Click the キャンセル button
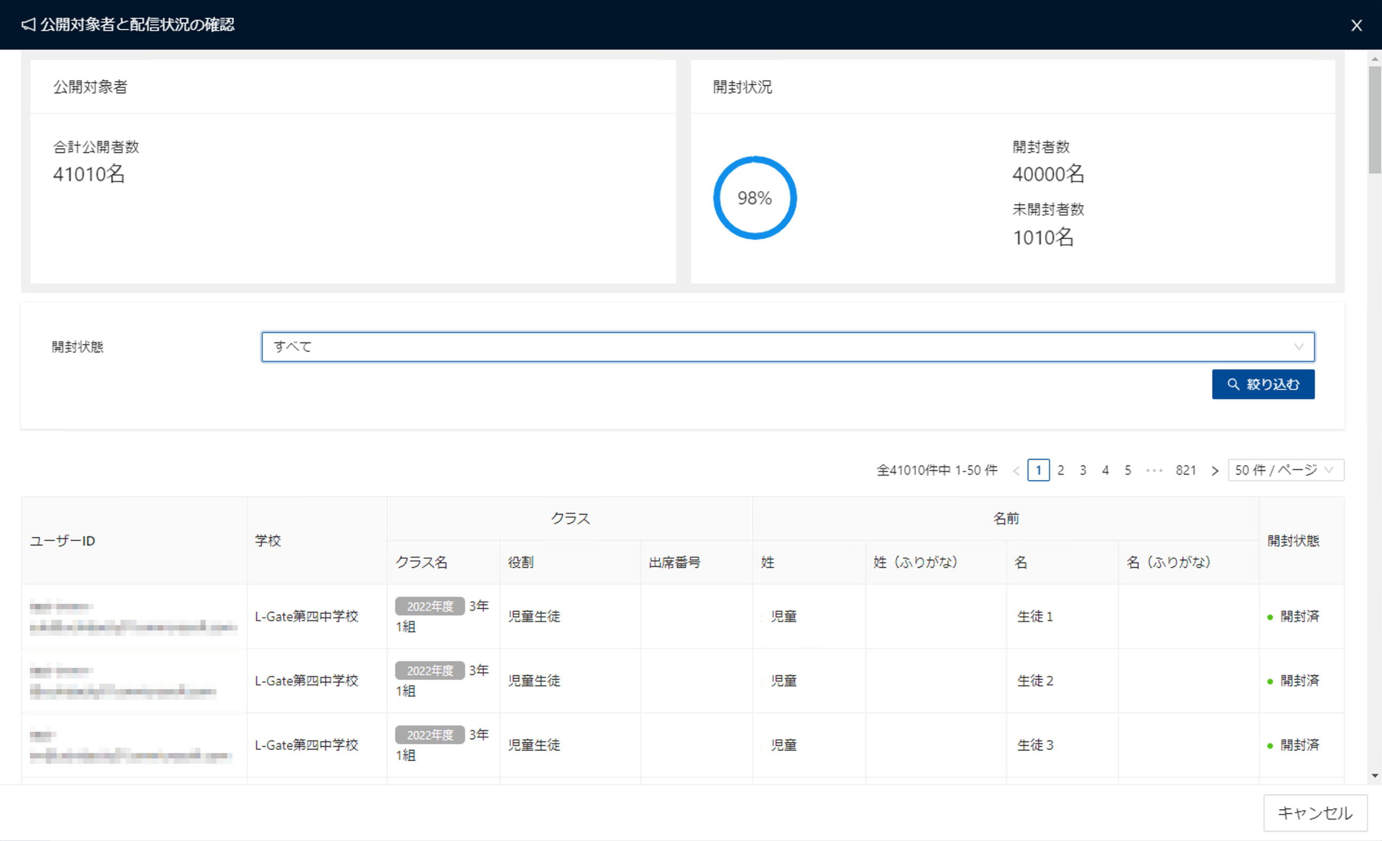Viewport: 1382px width, 841px height. (x=1314, y=812)
